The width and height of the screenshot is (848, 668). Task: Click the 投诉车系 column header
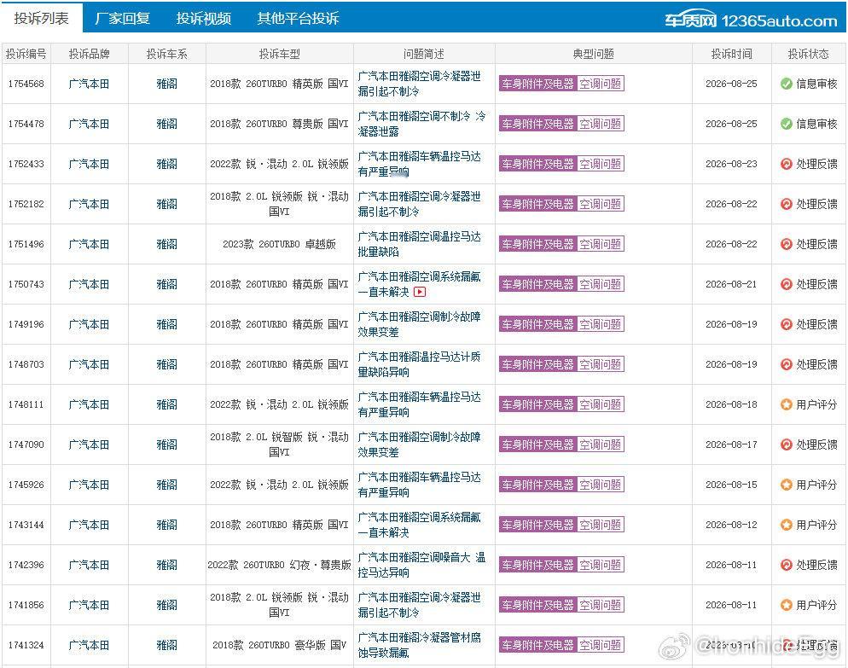(x=166, y=54)
